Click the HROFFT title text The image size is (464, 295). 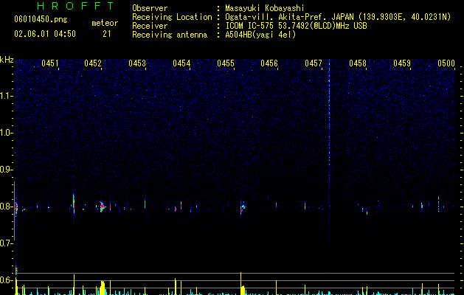tap(75, 6)
